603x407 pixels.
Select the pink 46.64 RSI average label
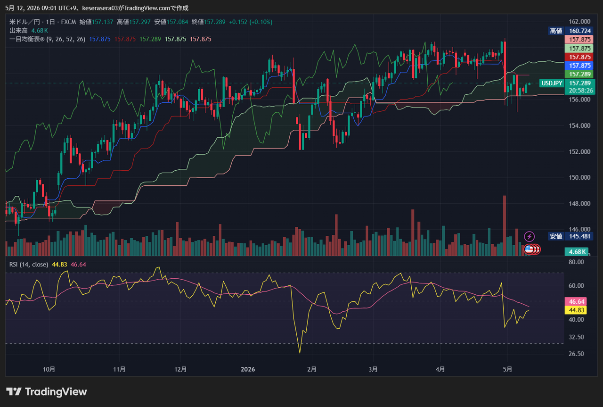tap(577, 301)
